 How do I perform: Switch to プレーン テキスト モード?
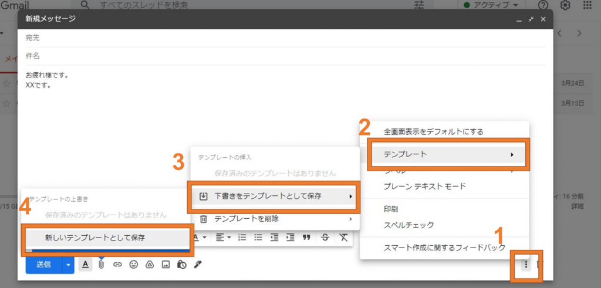(445, 187)
